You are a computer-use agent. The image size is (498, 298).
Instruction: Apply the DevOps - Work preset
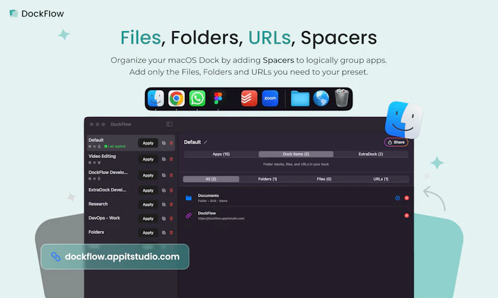(148, 218)
